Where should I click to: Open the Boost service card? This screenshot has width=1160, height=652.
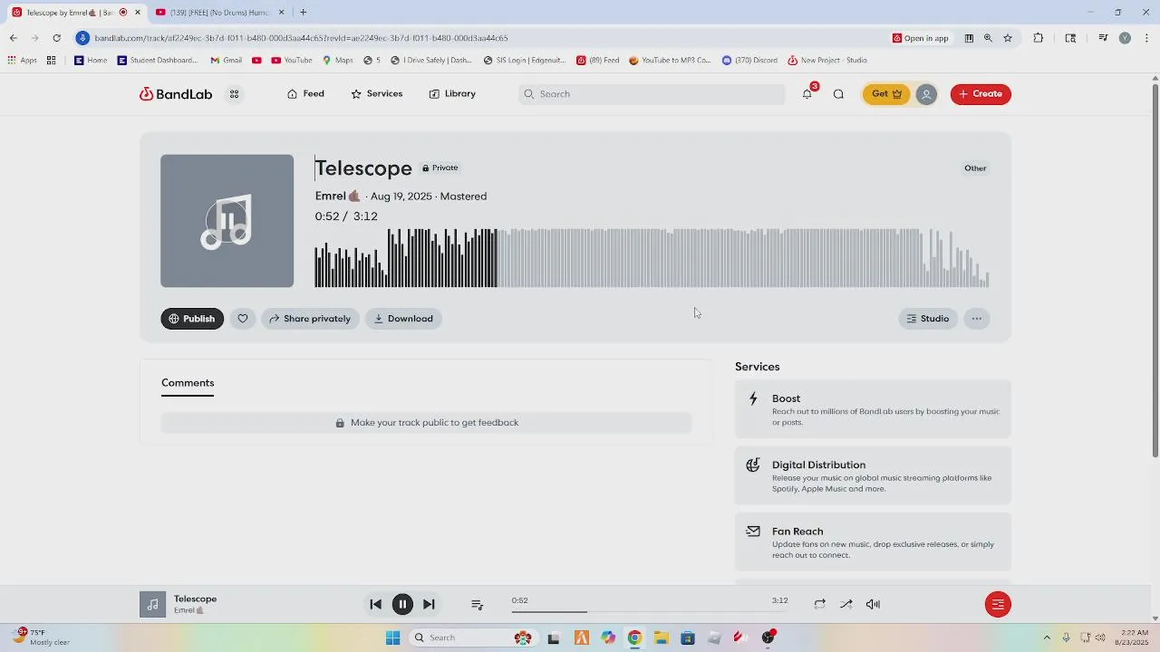point(873,409)
